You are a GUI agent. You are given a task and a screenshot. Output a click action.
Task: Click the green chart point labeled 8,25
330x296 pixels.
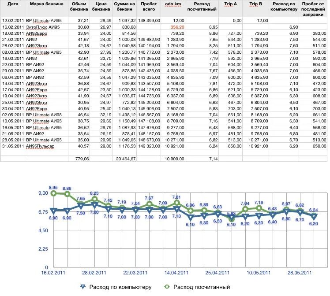95,199
